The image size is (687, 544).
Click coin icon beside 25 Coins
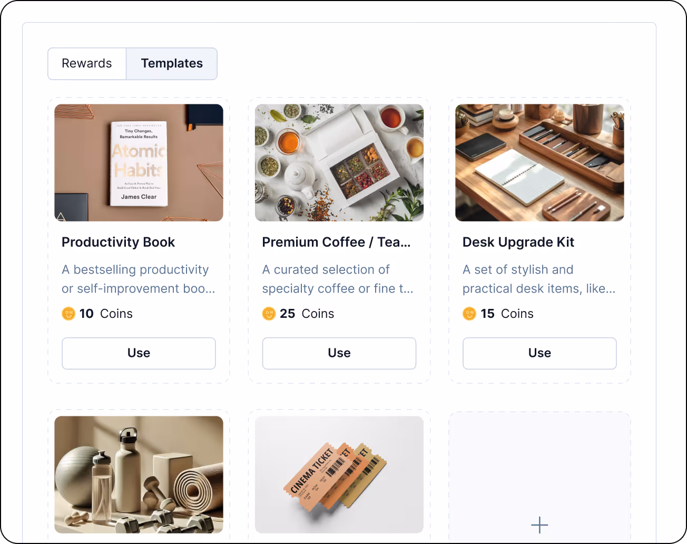[x=269, y=314]
